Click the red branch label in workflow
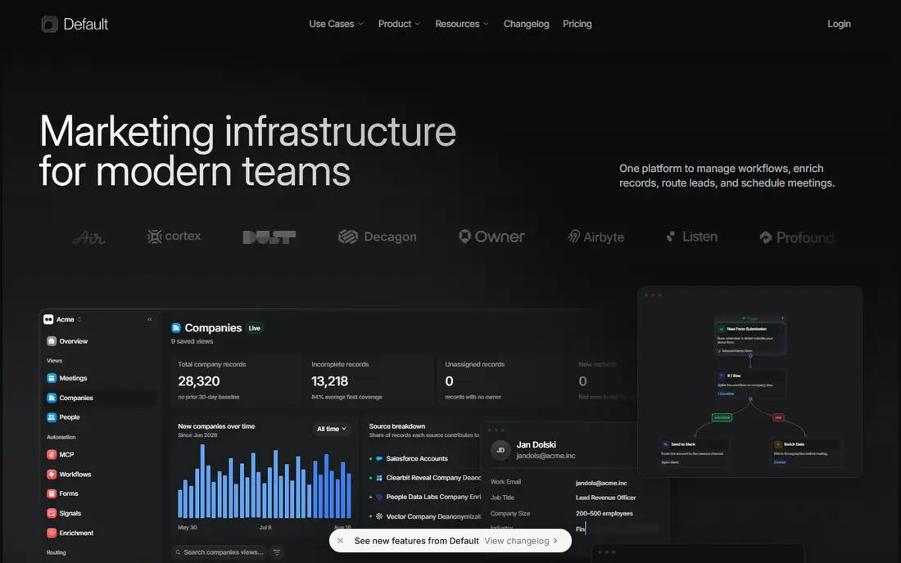The image size is (901, 563). pos(779,418)
